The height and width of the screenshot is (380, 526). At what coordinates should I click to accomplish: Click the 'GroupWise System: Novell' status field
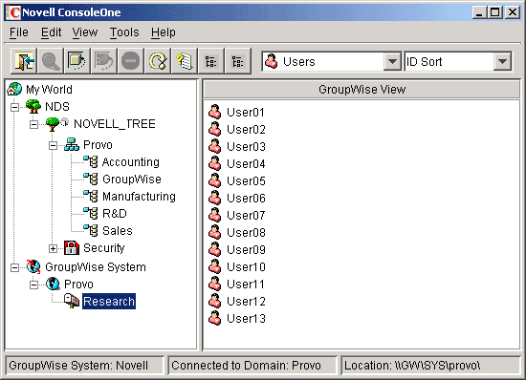coord(85,366)
